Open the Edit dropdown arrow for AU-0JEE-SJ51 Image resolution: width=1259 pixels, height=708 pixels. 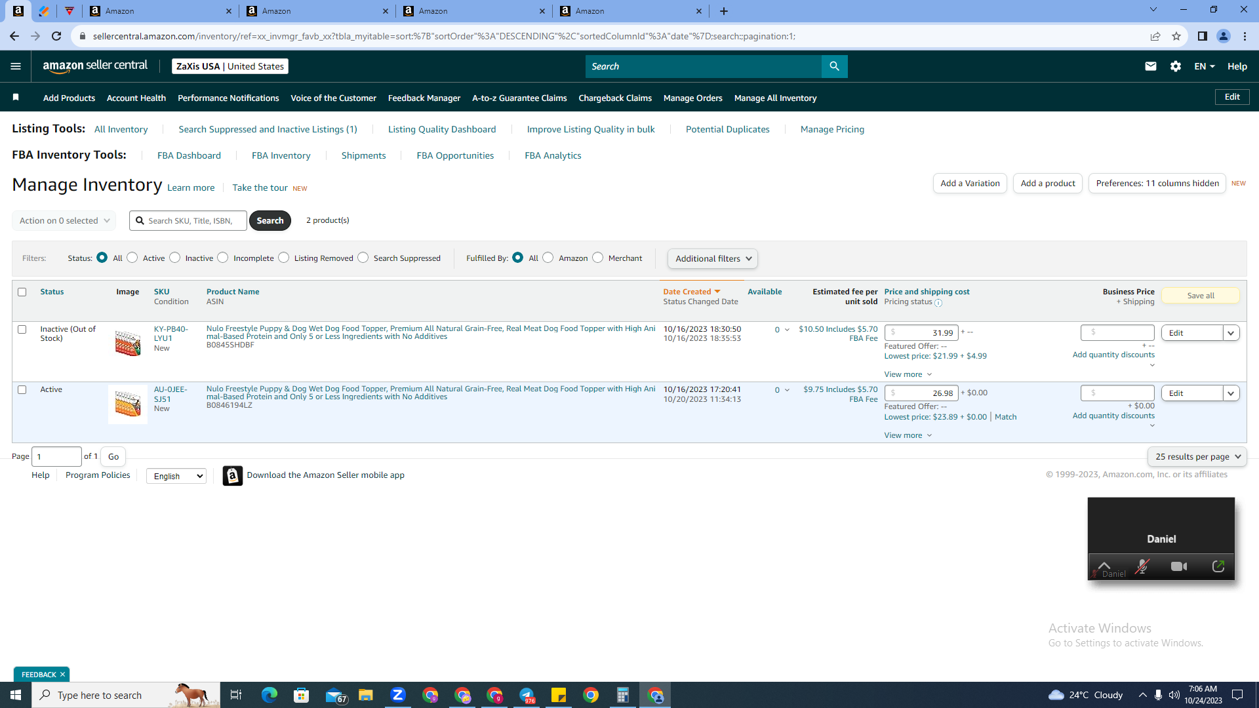tap(1231, 393)
